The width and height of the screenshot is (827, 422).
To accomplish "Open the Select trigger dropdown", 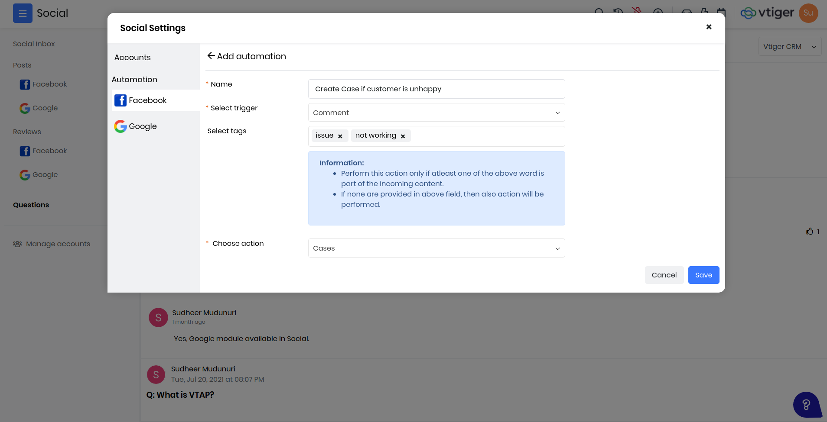I will pos(436,112).
